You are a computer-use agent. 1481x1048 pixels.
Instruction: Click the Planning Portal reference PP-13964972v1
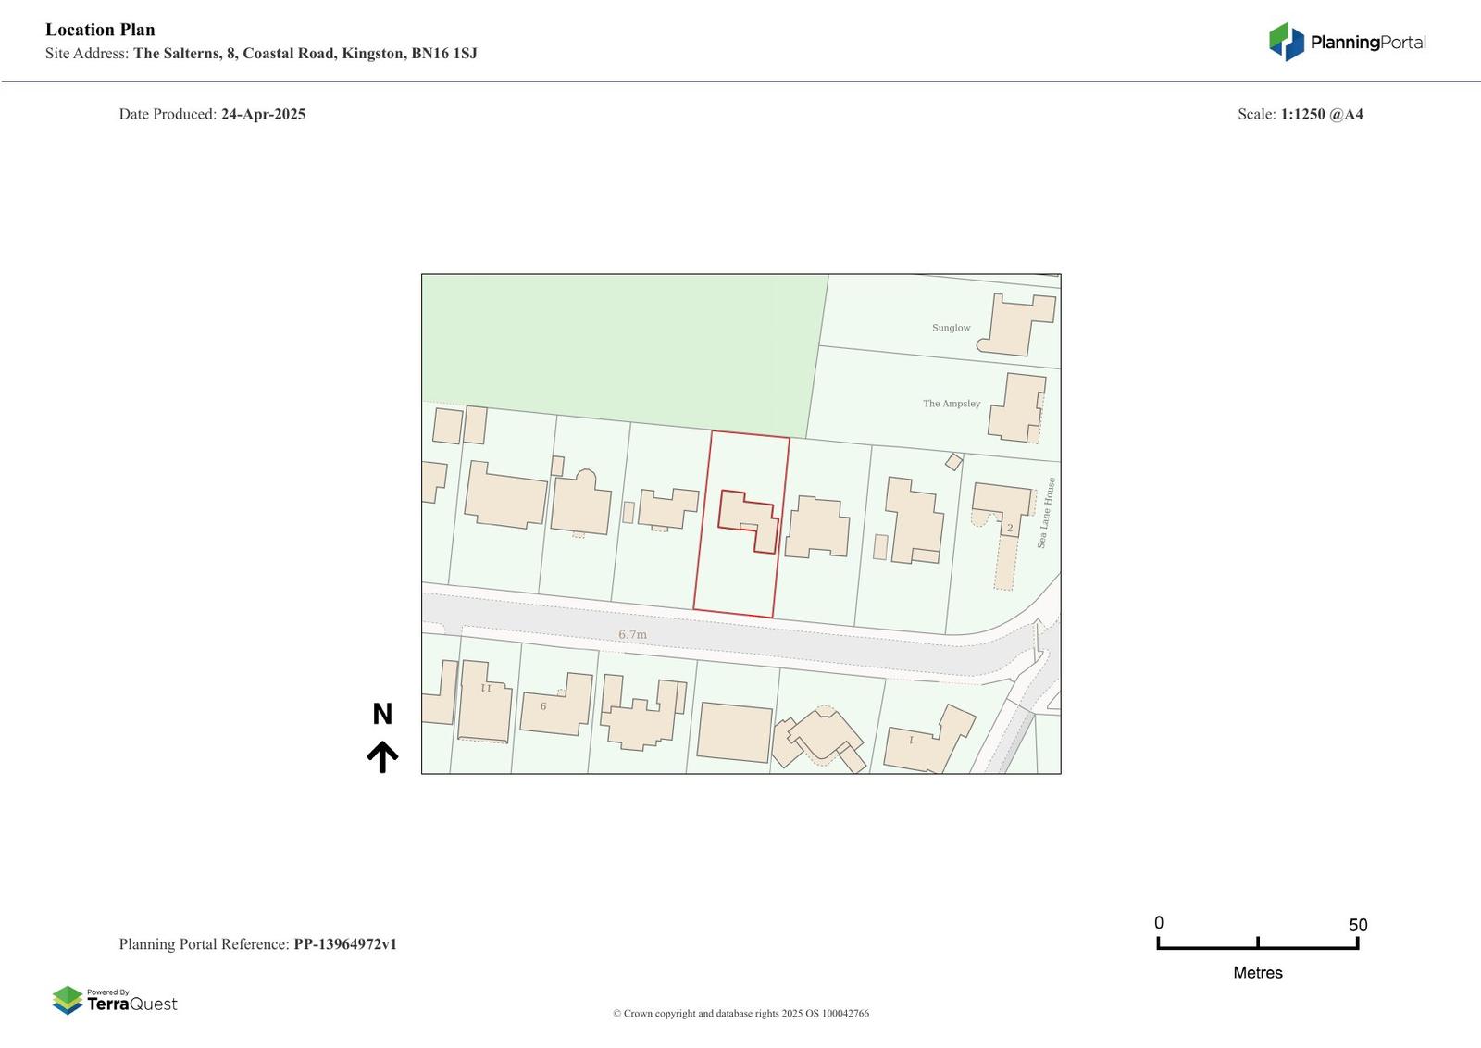point(345,944)
